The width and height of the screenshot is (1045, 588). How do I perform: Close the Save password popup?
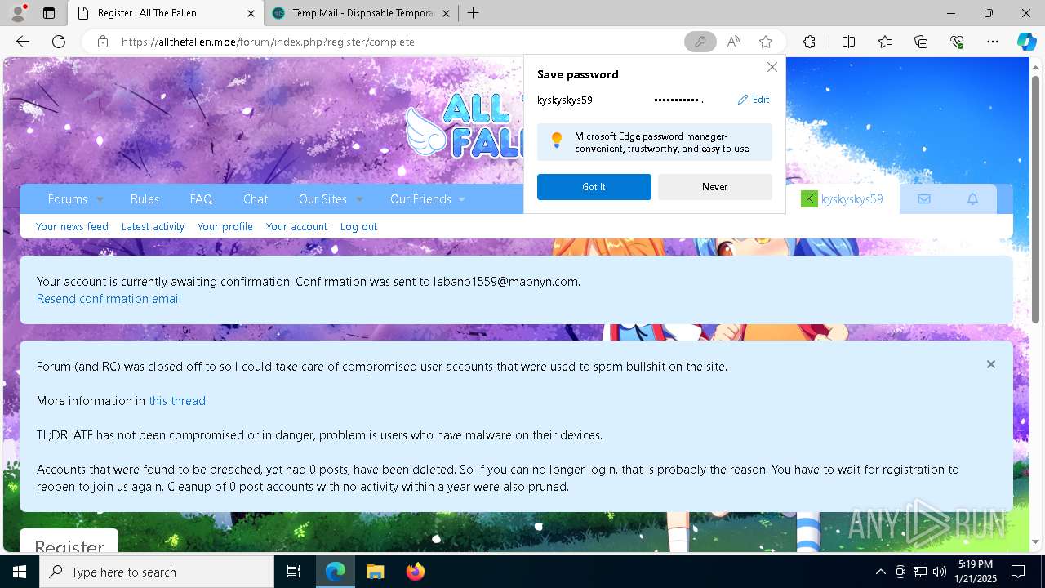coord(772,67)
